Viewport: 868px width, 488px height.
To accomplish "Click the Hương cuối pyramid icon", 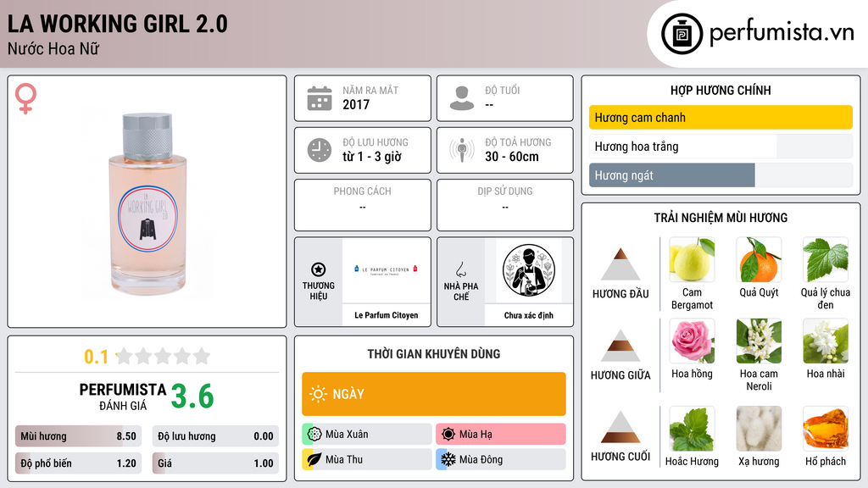I will 620,427.
